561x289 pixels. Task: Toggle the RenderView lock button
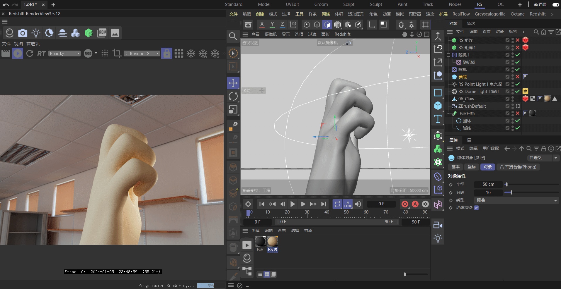coord(167,54)
